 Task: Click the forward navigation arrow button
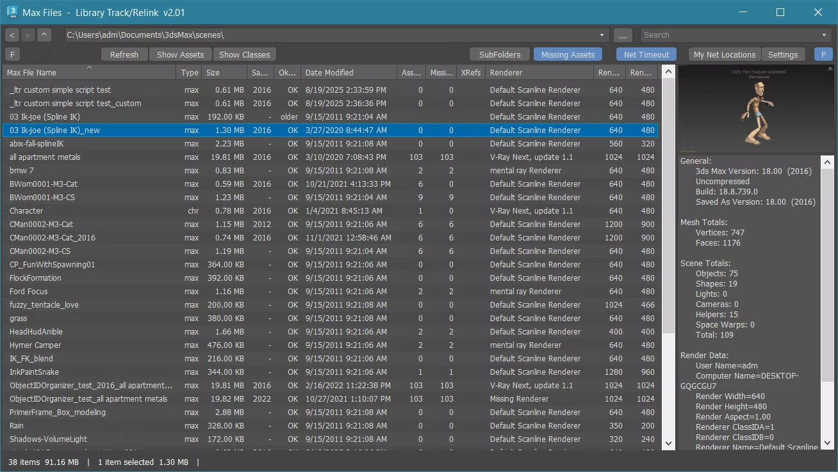28,35
